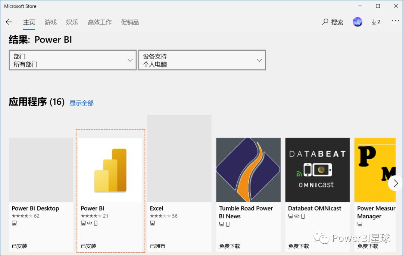Open the downloads indicator showing 2 items
Viewport: 403px width, 256px height.
[376, 22]
